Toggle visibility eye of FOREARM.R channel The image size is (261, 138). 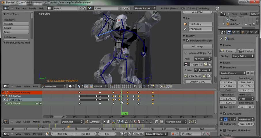tap(37, 103)
